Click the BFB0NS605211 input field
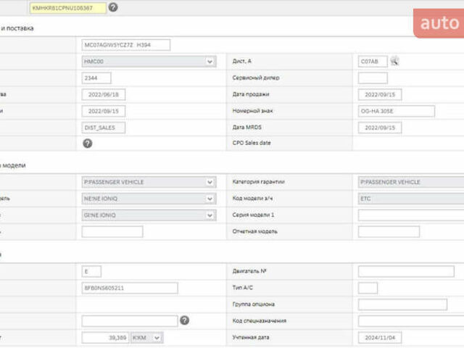 pyautogui.click(x=130, y=288)
